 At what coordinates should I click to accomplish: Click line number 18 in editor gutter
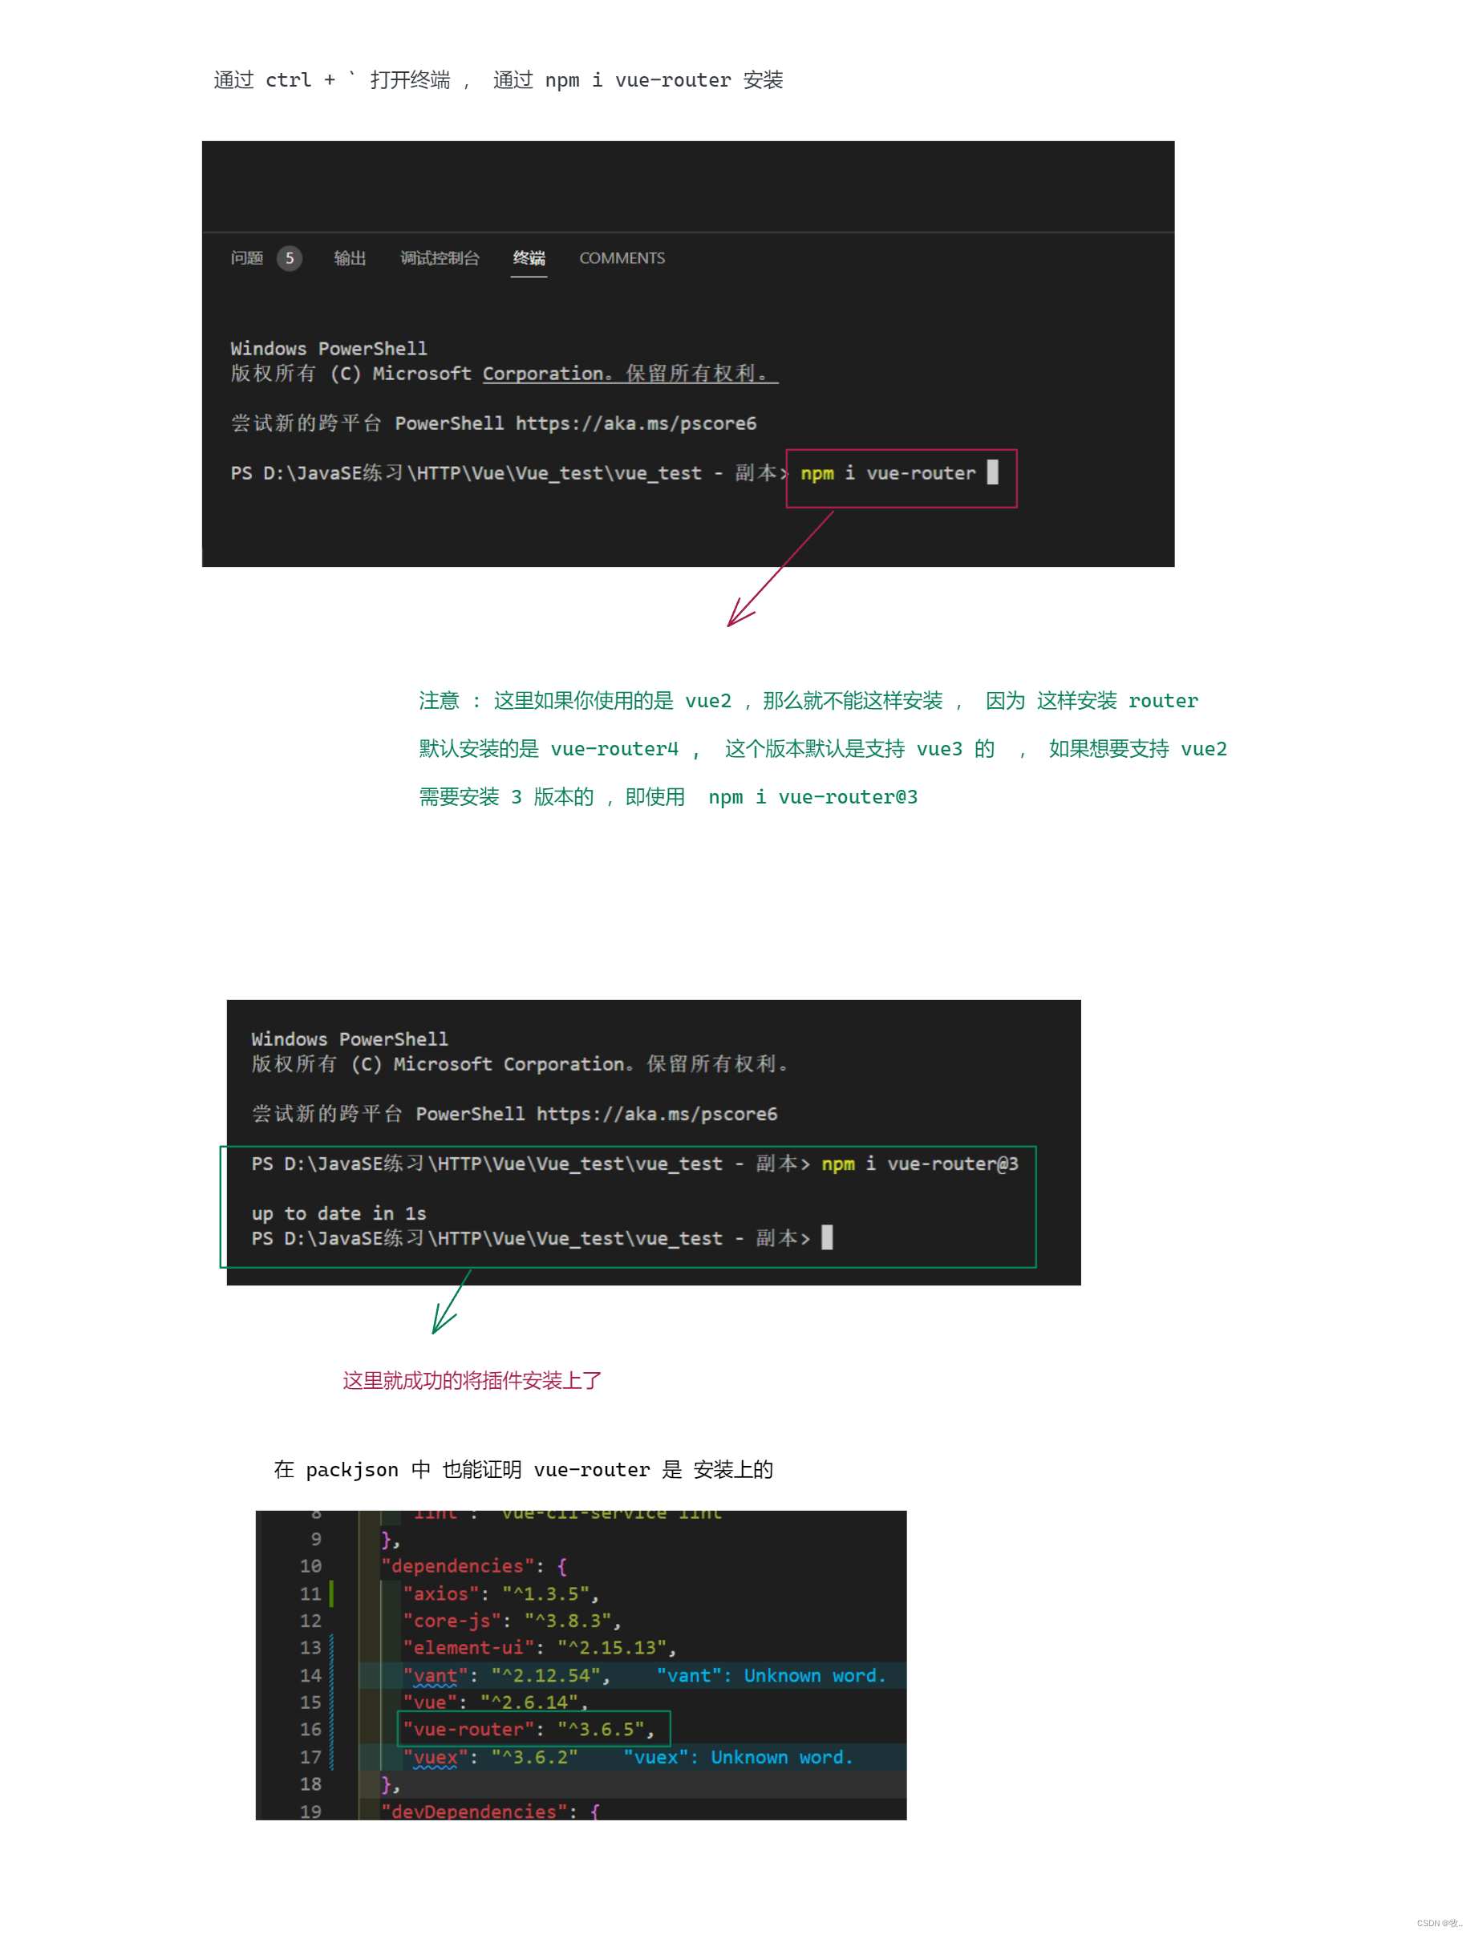tap(311, 1784)
